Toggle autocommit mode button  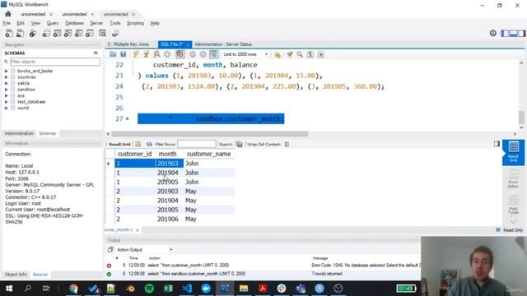click(x=214, y=54)
